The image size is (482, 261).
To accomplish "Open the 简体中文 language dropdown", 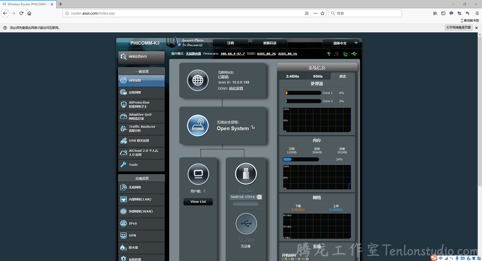I will click(x=341, y=43).
